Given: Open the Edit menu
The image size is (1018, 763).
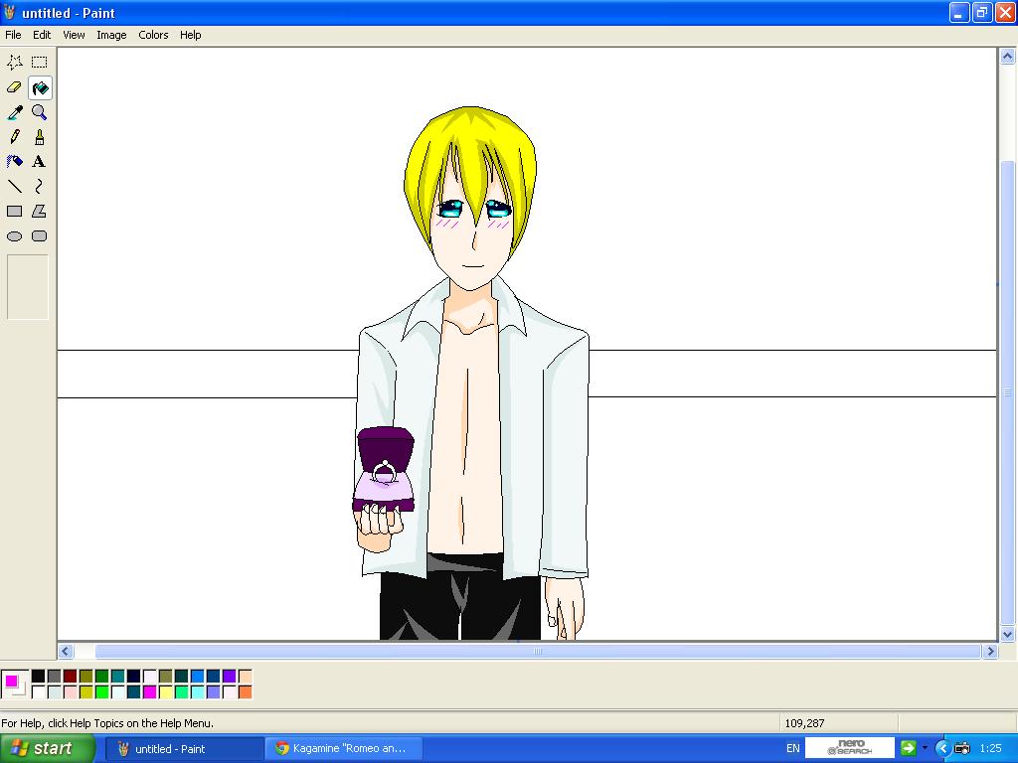Looking at the screenshot, I should click(42, 35).
